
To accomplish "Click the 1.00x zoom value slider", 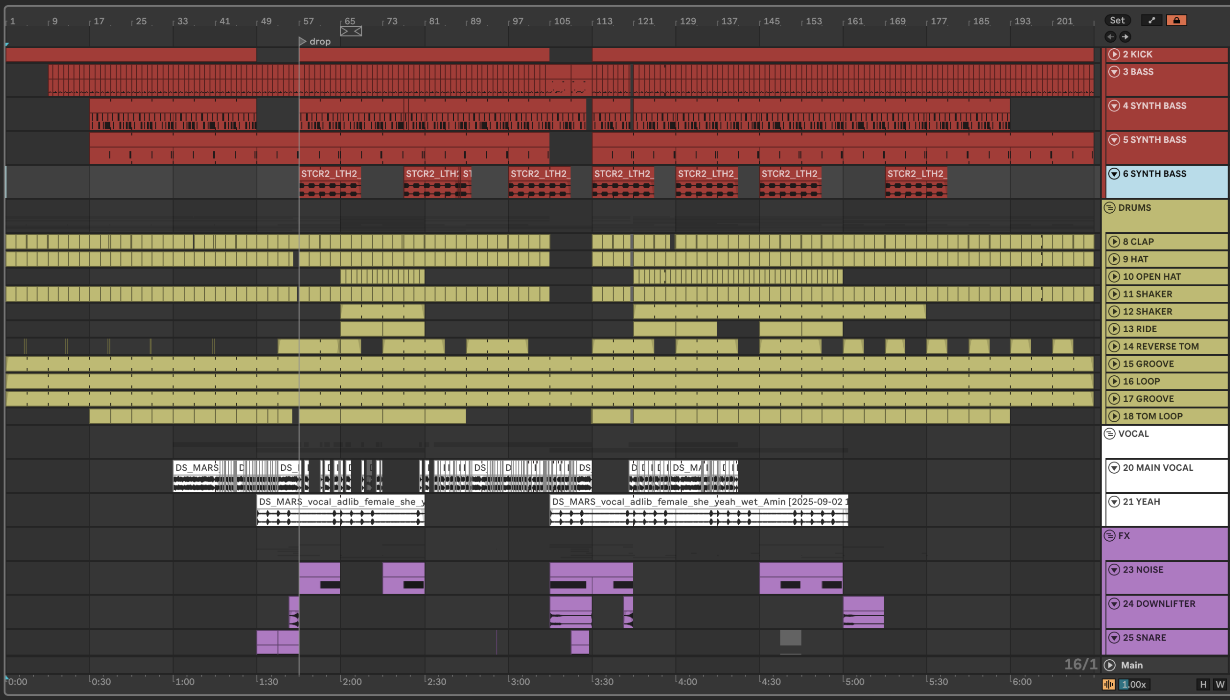I will pos(1134,684).
